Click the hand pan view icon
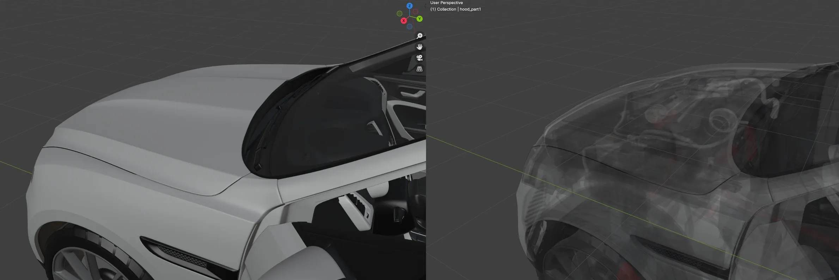Screen dimensions: 839x280 [x=420, y=47]
